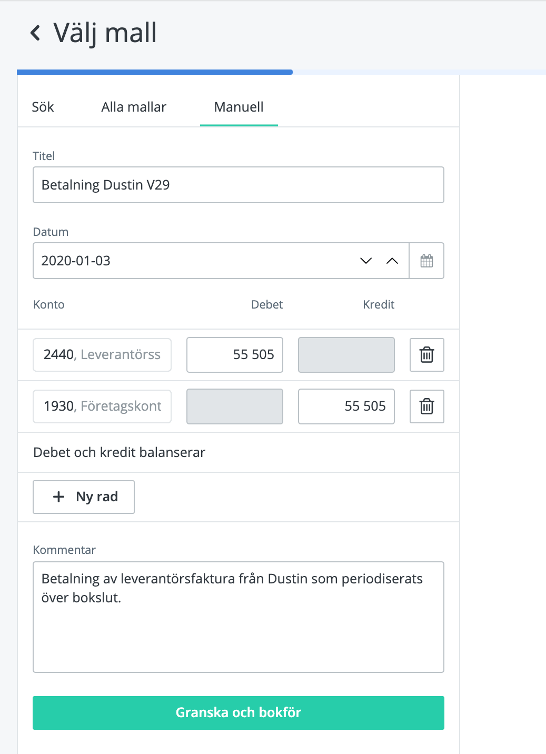The image size is (546, 754).
Task: Step date backward with down chevron
Action: point(366,261)
